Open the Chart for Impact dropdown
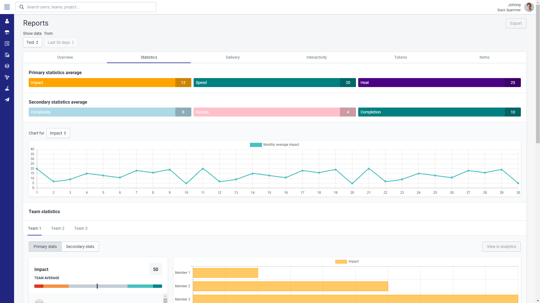This screenshot has height=303, width=540. 58,133
